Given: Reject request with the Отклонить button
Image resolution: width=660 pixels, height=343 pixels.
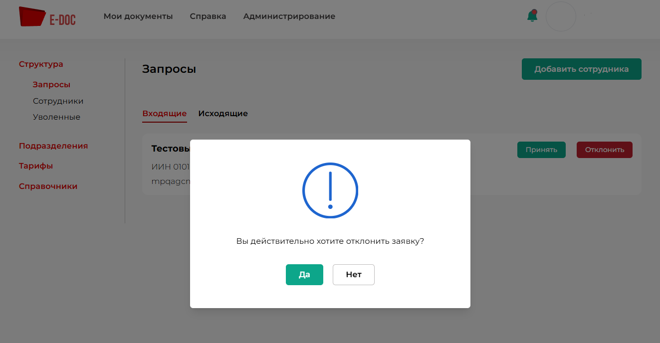Looking at the screenshot, I should (x=605, y=150).
